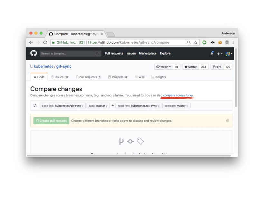
Task: Select the Issues 12 tab
Action: (60, 77)
